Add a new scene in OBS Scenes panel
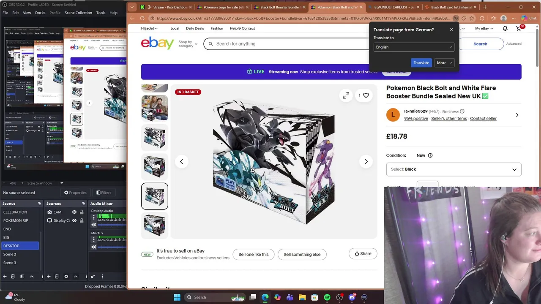Viewport: 541px width, 304px height. [5, 277]
